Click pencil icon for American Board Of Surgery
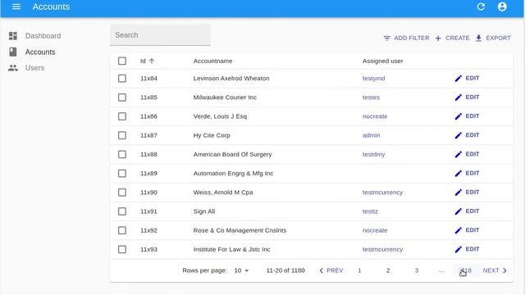Screen dimensions: 525x295 pos(459,155)
